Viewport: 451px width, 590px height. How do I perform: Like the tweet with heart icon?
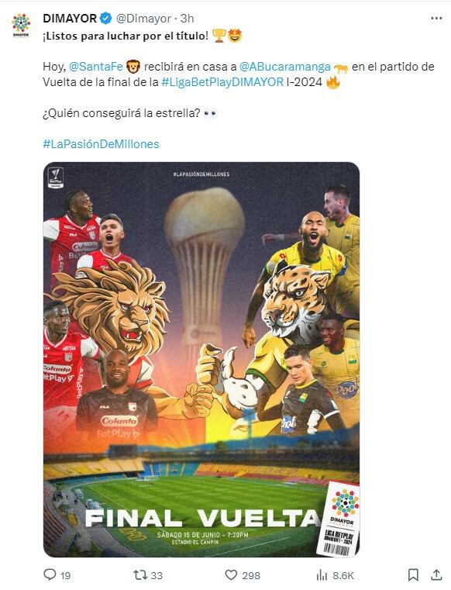tap(231, 575)
